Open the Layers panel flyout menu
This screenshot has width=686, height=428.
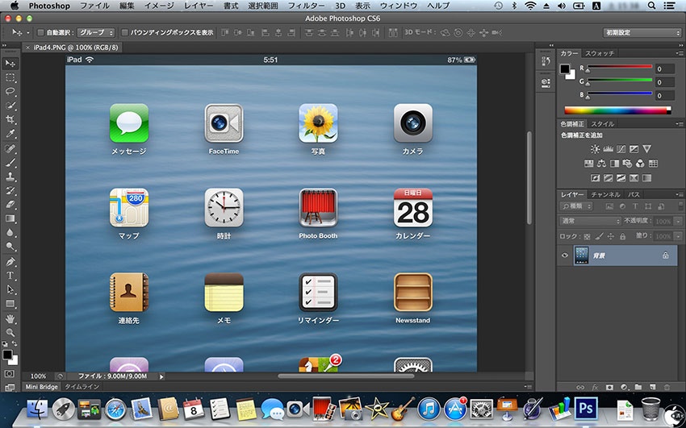pos(679,195)
